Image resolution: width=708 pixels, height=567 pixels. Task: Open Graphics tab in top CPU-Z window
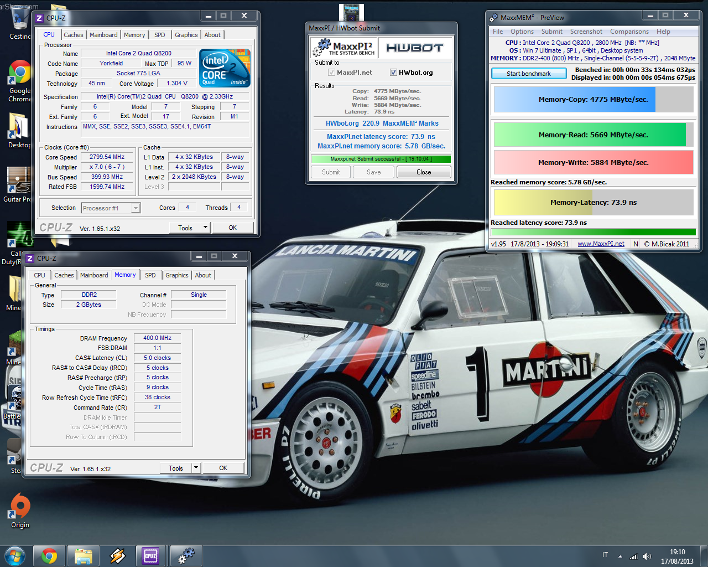click(x=186, y=35)
